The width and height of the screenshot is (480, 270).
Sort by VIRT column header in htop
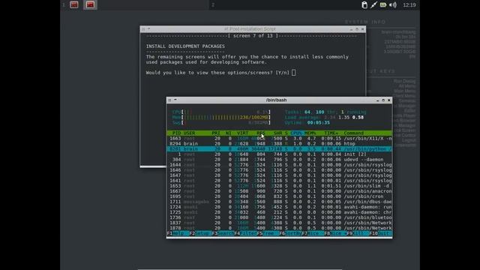(242, 133)
